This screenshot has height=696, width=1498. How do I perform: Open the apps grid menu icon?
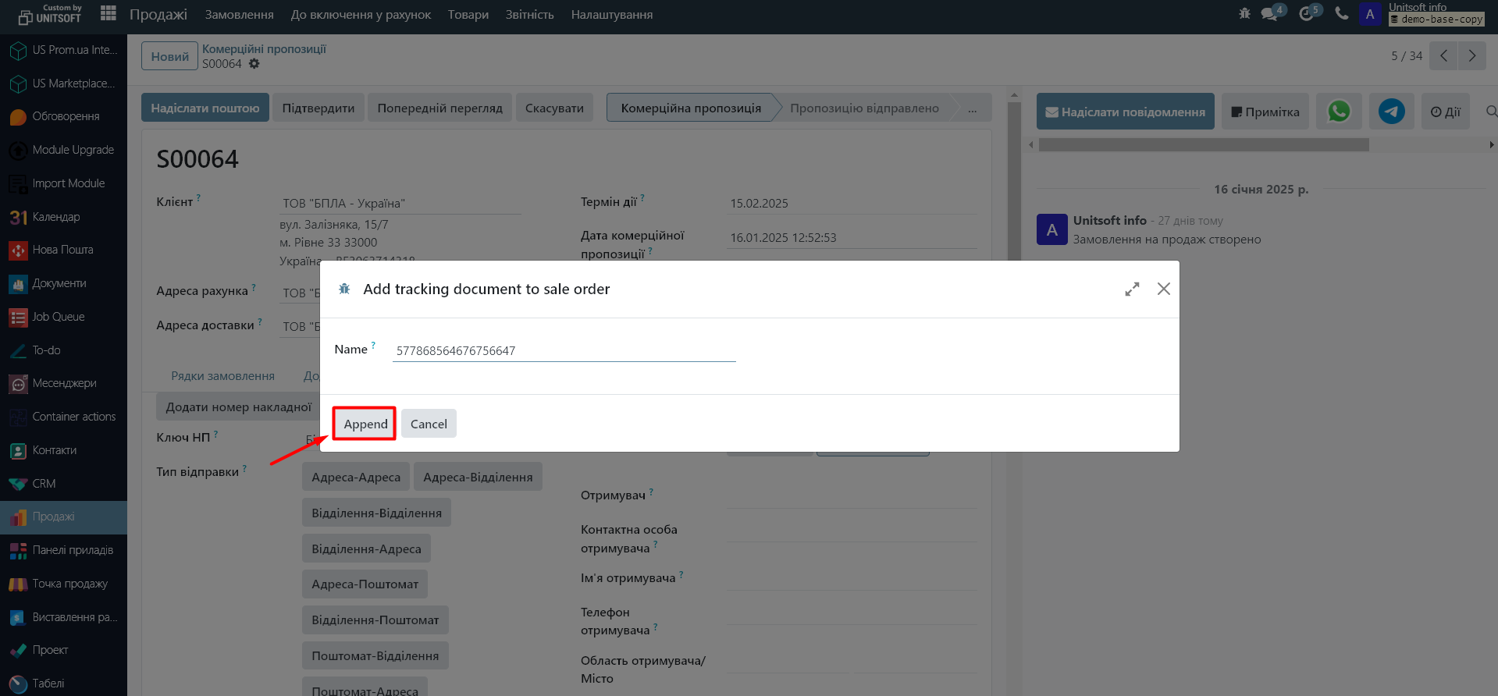(x=109, y=13)
